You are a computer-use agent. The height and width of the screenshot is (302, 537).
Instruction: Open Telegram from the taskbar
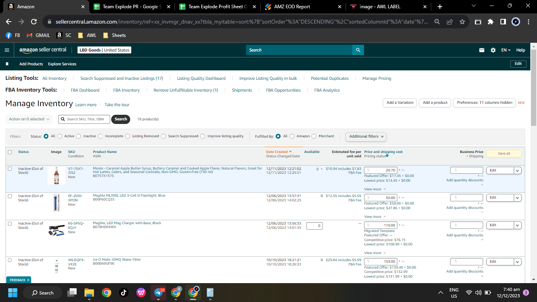[x=159, y=293]
